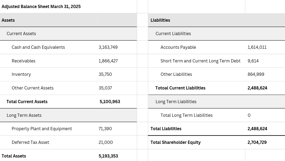
Task: Select the Cash and Cash Equivalents value 3,163,749
Action: pos(108,47)
